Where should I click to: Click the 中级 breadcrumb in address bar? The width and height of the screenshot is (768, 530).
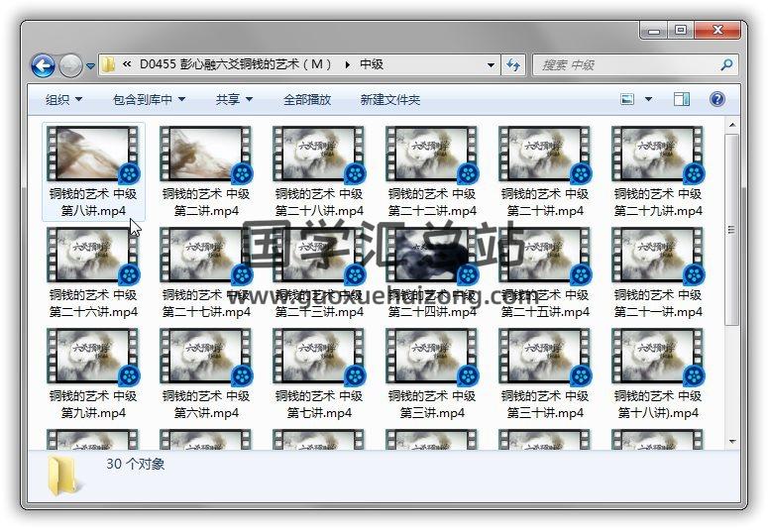pos(372,64)
